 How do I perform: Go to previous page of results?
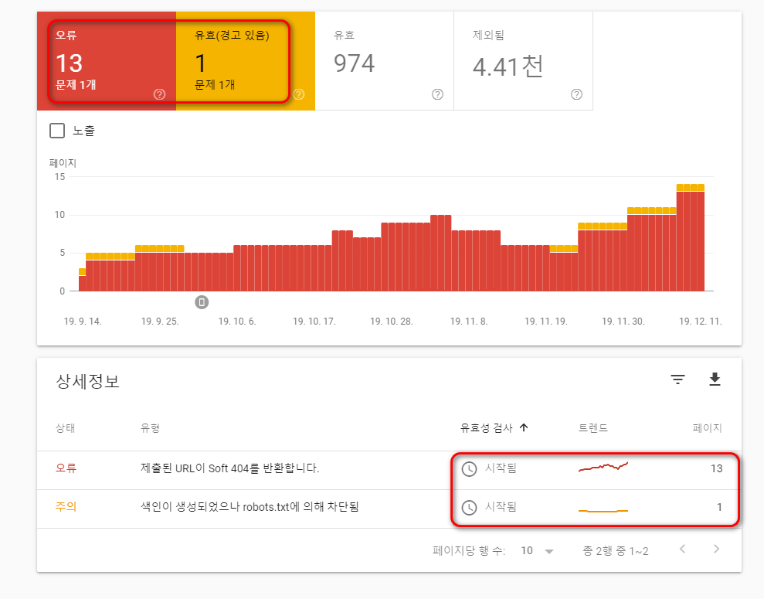pyautogui.click(x=683, y=550)
